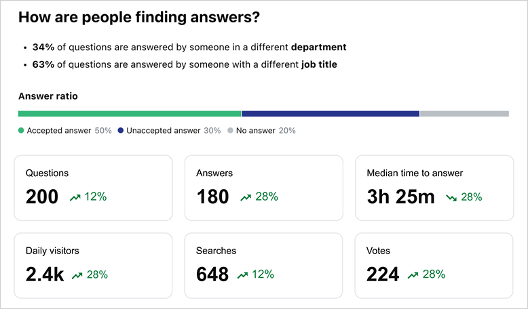Click the navy Unaccepted answer legend dot
This screenshot has width=528, height=309.
click(x=120, y=130)
